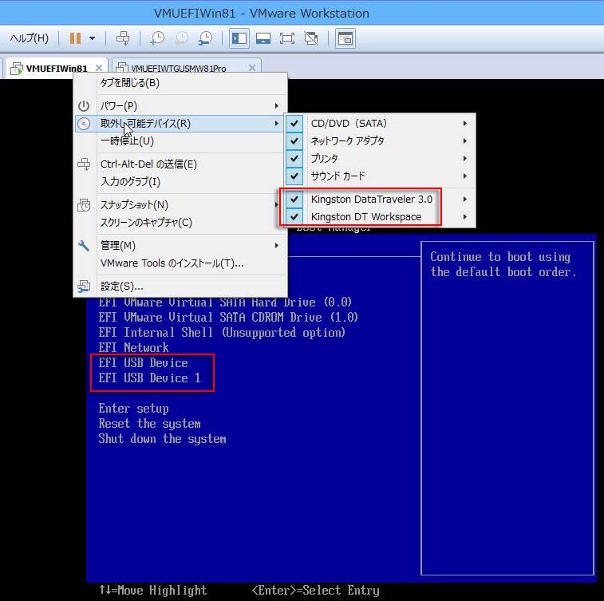Close the VMUEFIWTGUSMW81Pro tab
This screenshot has width=604, height=601.
(x=252, y=68)
